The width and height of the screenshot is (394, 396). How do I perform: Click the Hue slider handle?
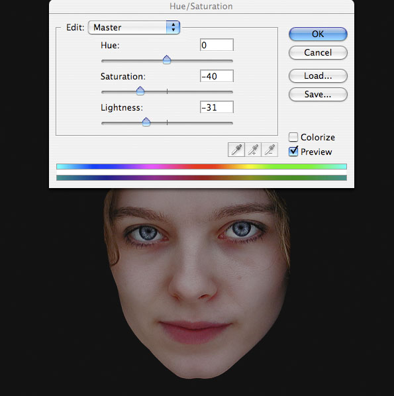(x=167, y=60)
